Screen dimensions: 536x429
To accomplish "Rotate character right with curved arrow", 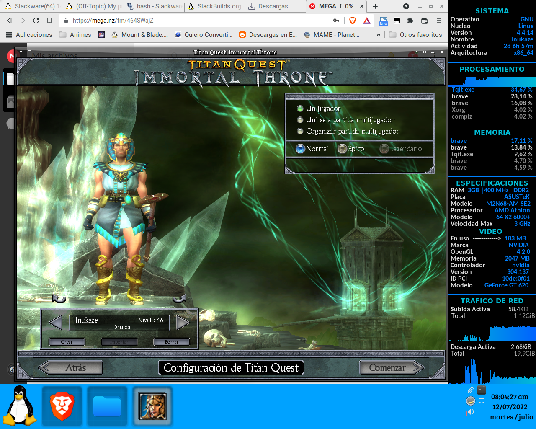I will pos(179,298).
